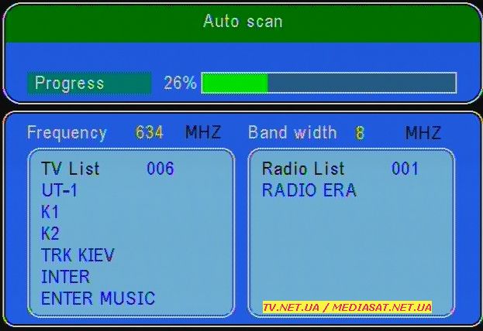Click the green filled part of progress bar
This screenshot has height=331, width=483.
[235, 83]
